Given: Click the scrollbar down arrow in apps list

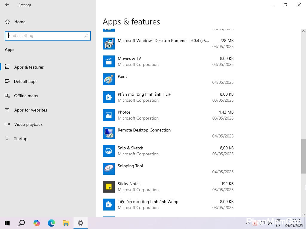Looking at the screenshot, I should pos(304,214).
